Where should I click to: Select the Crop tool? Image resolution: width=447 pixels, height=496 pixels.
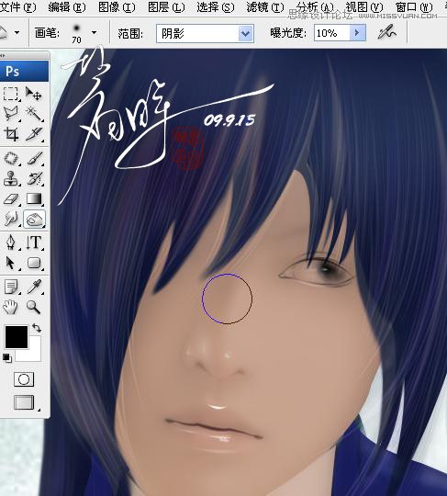10,134
